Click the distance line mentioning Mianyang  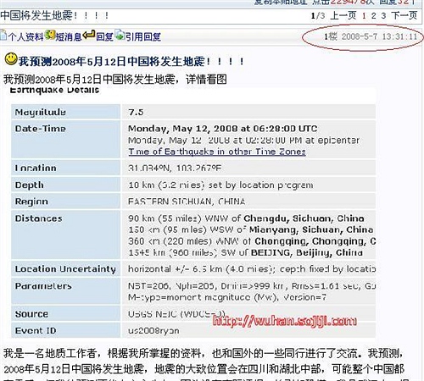coord(251,229)
